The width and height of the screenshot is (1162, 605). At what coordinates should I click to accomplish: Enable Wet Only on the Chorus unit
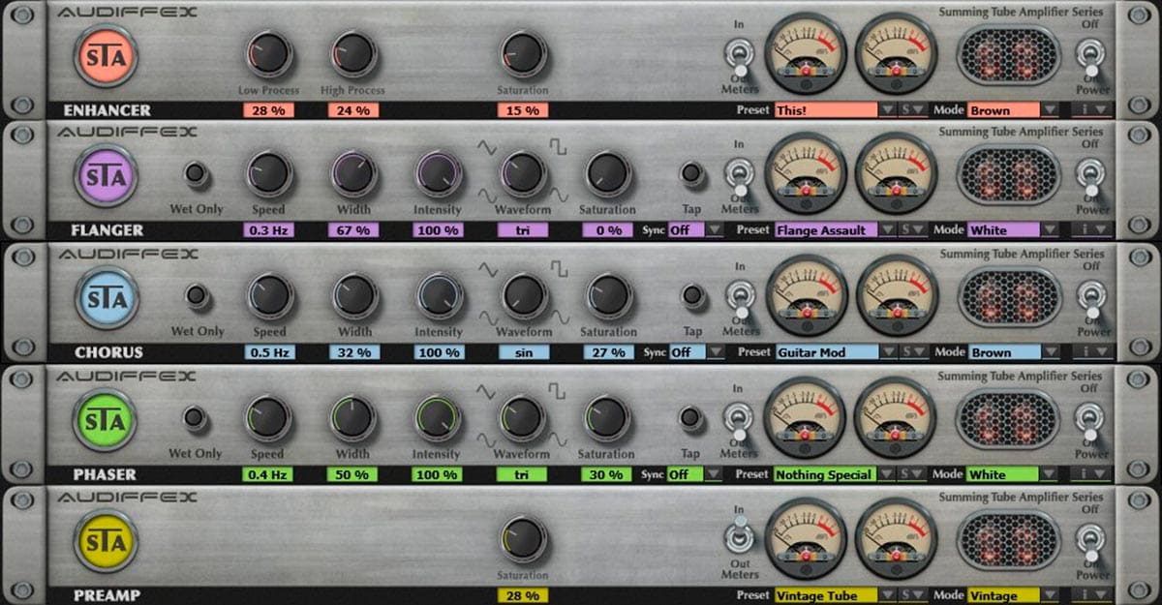197,296
